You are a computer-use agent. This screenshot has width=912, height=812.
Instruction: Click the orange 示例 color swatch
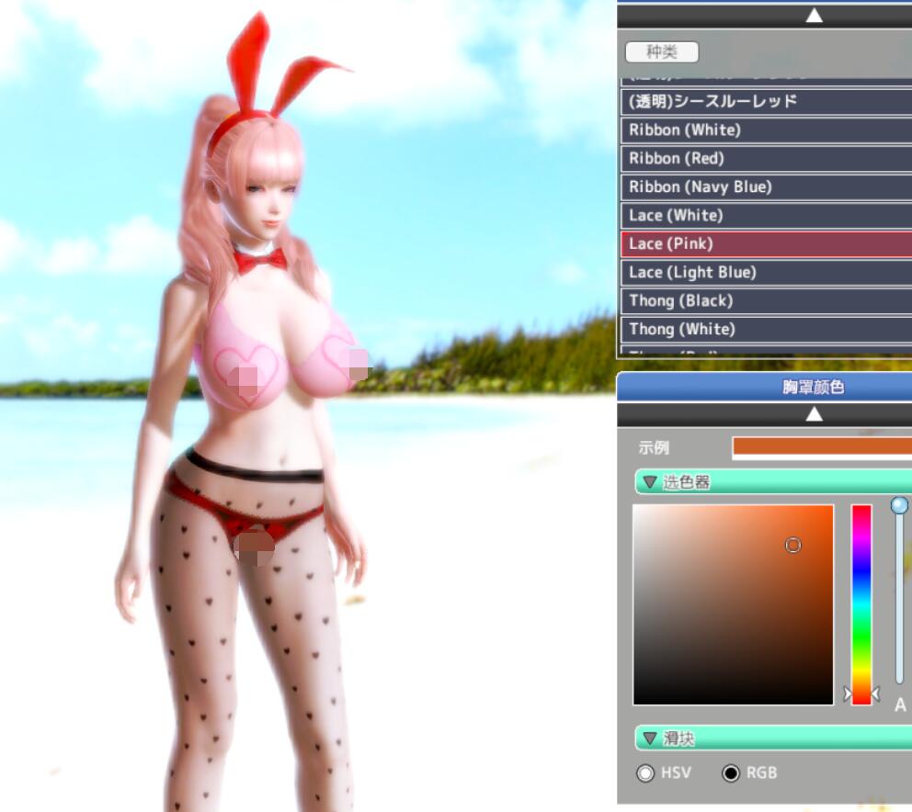[x=821, y=447]
